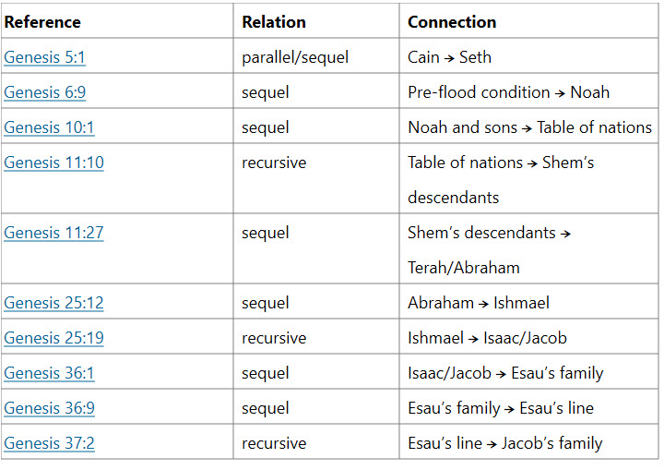
Task: Click the Genesis 36:1 link
Action: coord(49,373)
